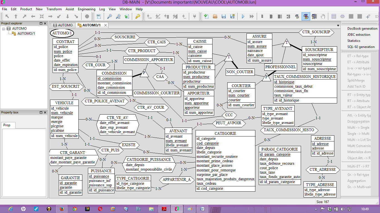Toggle the highlighted graphical standard view icon
The width and height of the screenshot is (380, 213).
[306, 16]
